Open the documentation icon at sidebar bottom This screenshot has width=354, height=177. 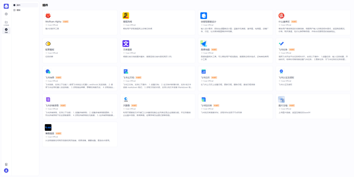point(6,164)
